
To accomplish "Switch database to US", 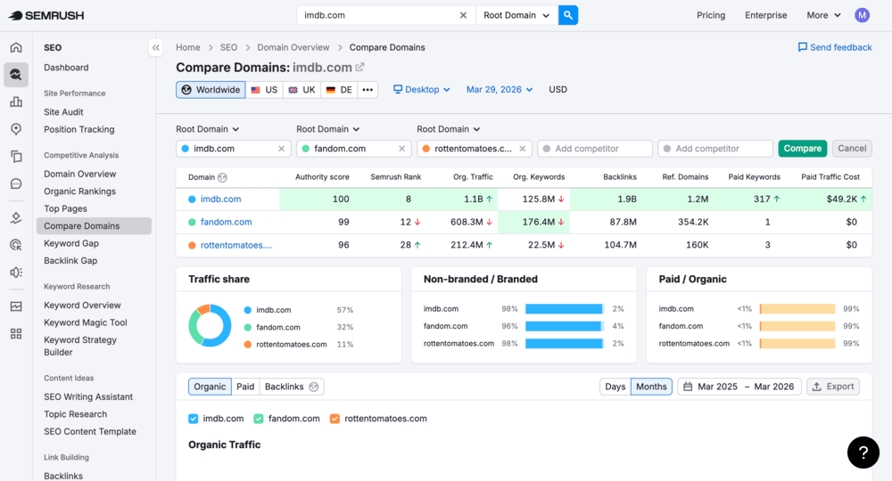I will click(x=264, y=90).
